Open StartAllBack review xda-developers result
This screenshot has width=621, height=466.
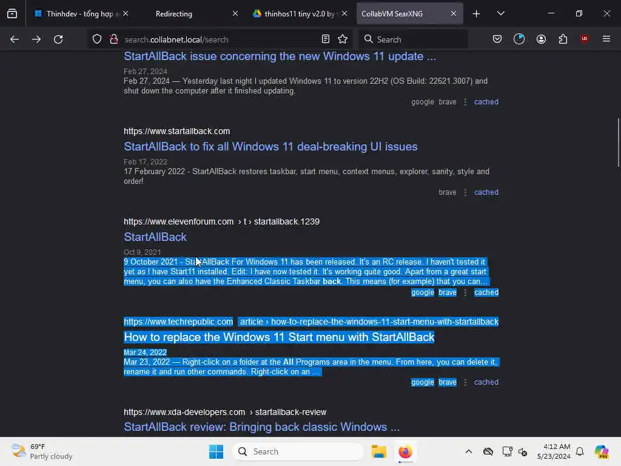261,427
